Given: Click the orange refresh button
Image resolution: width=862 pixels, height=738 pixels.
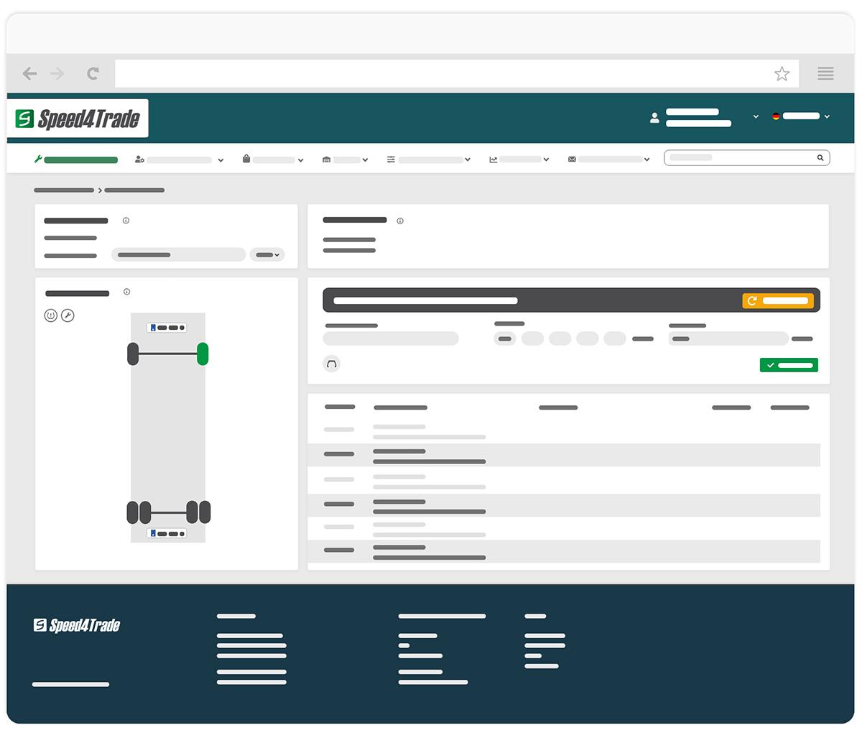Looking at the screenshot, I should click(x=778, y=301).
